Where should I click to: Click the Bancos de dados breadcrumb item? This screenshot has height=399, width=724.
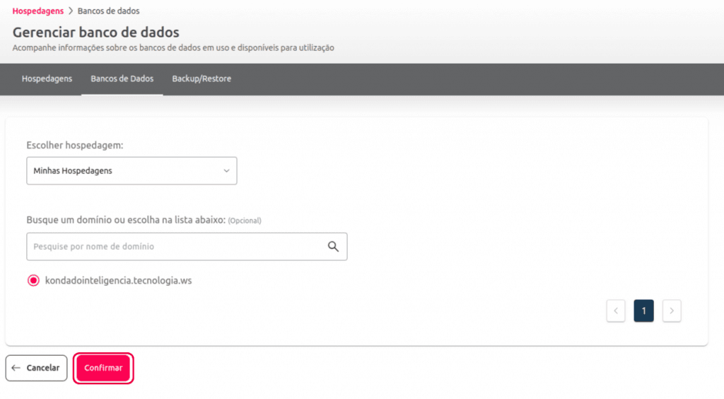tap(108, 11)
